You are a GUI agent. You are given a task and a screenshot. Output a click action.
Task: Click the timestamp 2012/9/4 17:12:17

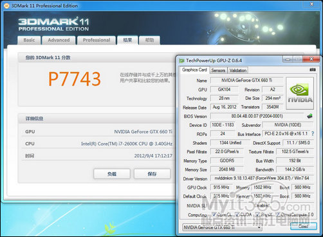coord(153,156)
